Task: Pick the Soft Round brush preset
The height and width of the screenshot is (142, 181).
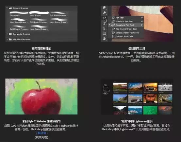Action: [19, 14]
